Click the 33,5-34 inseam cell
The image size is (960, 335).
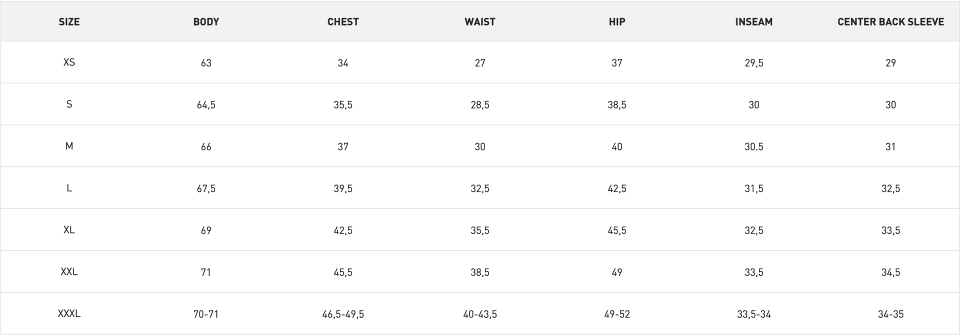[x=754, y=314]
